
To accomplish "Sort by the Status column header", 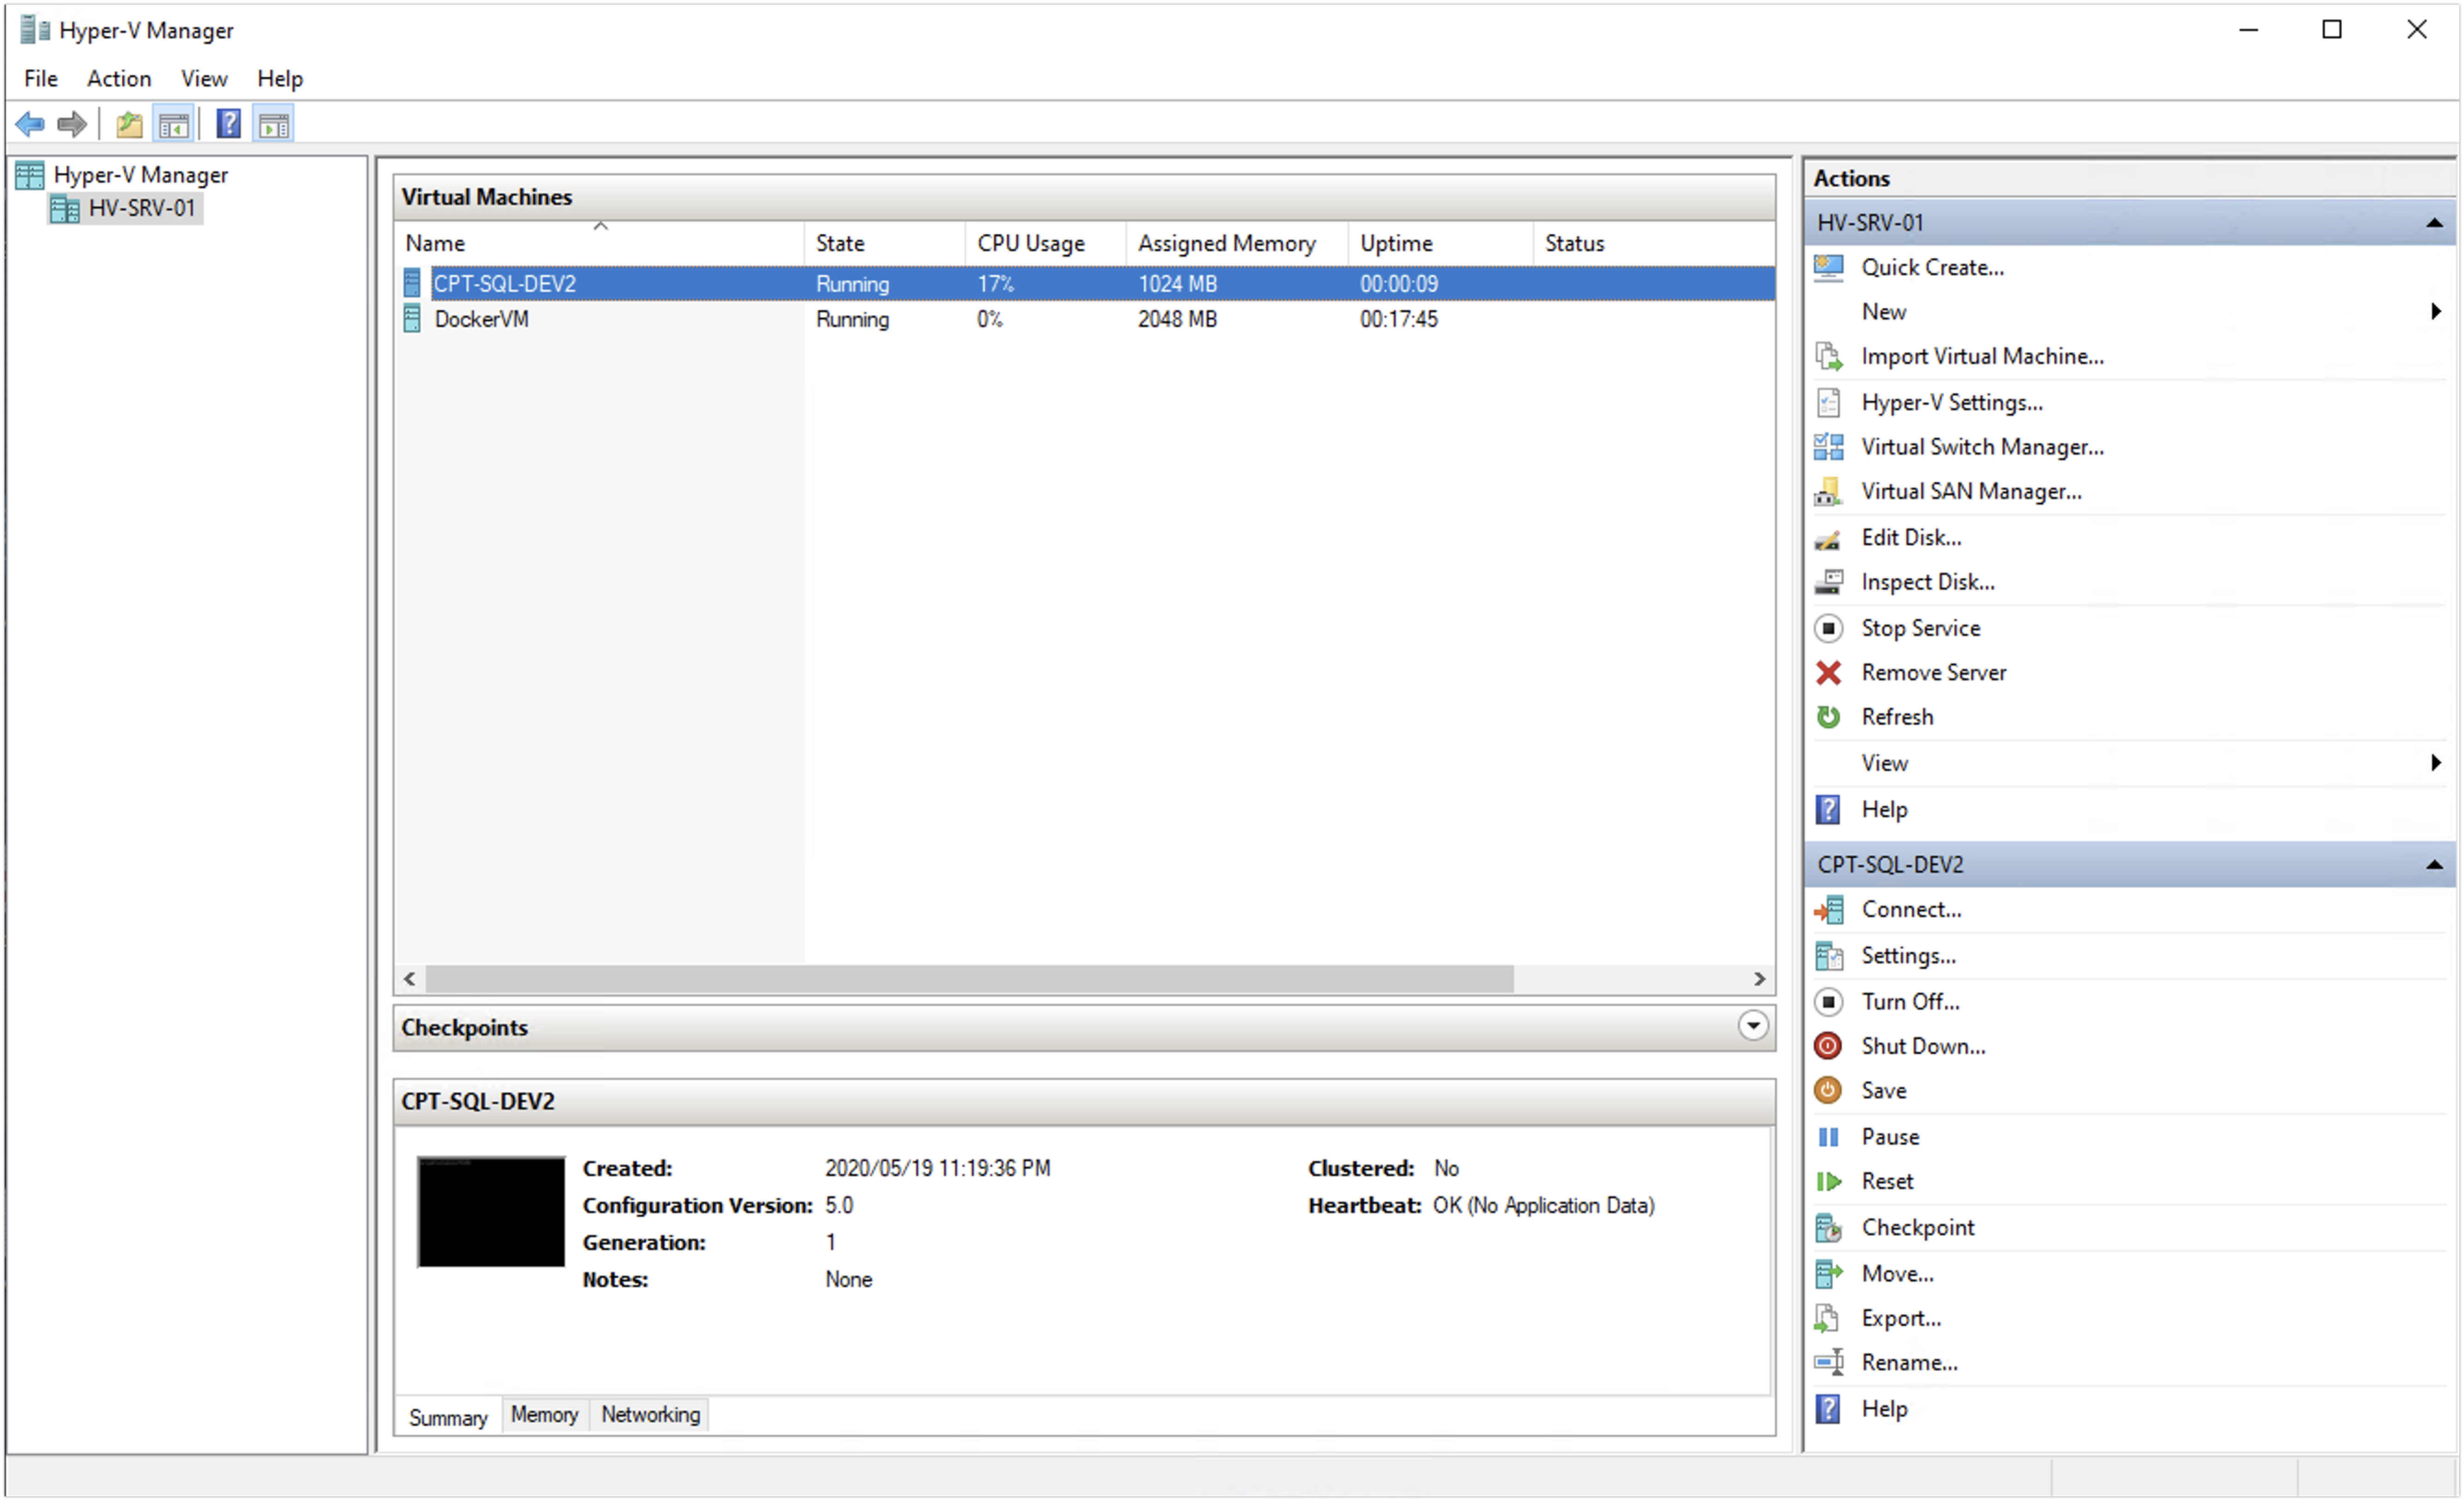I will pyautogui.click(x=1655, y=243).
